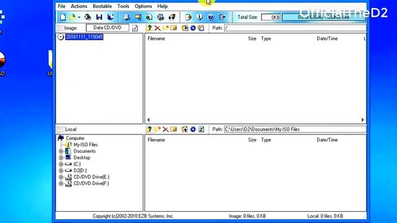
Task: Click the add-to-image disc icon in Local toolbar
Action: click(x=185, y=129)
